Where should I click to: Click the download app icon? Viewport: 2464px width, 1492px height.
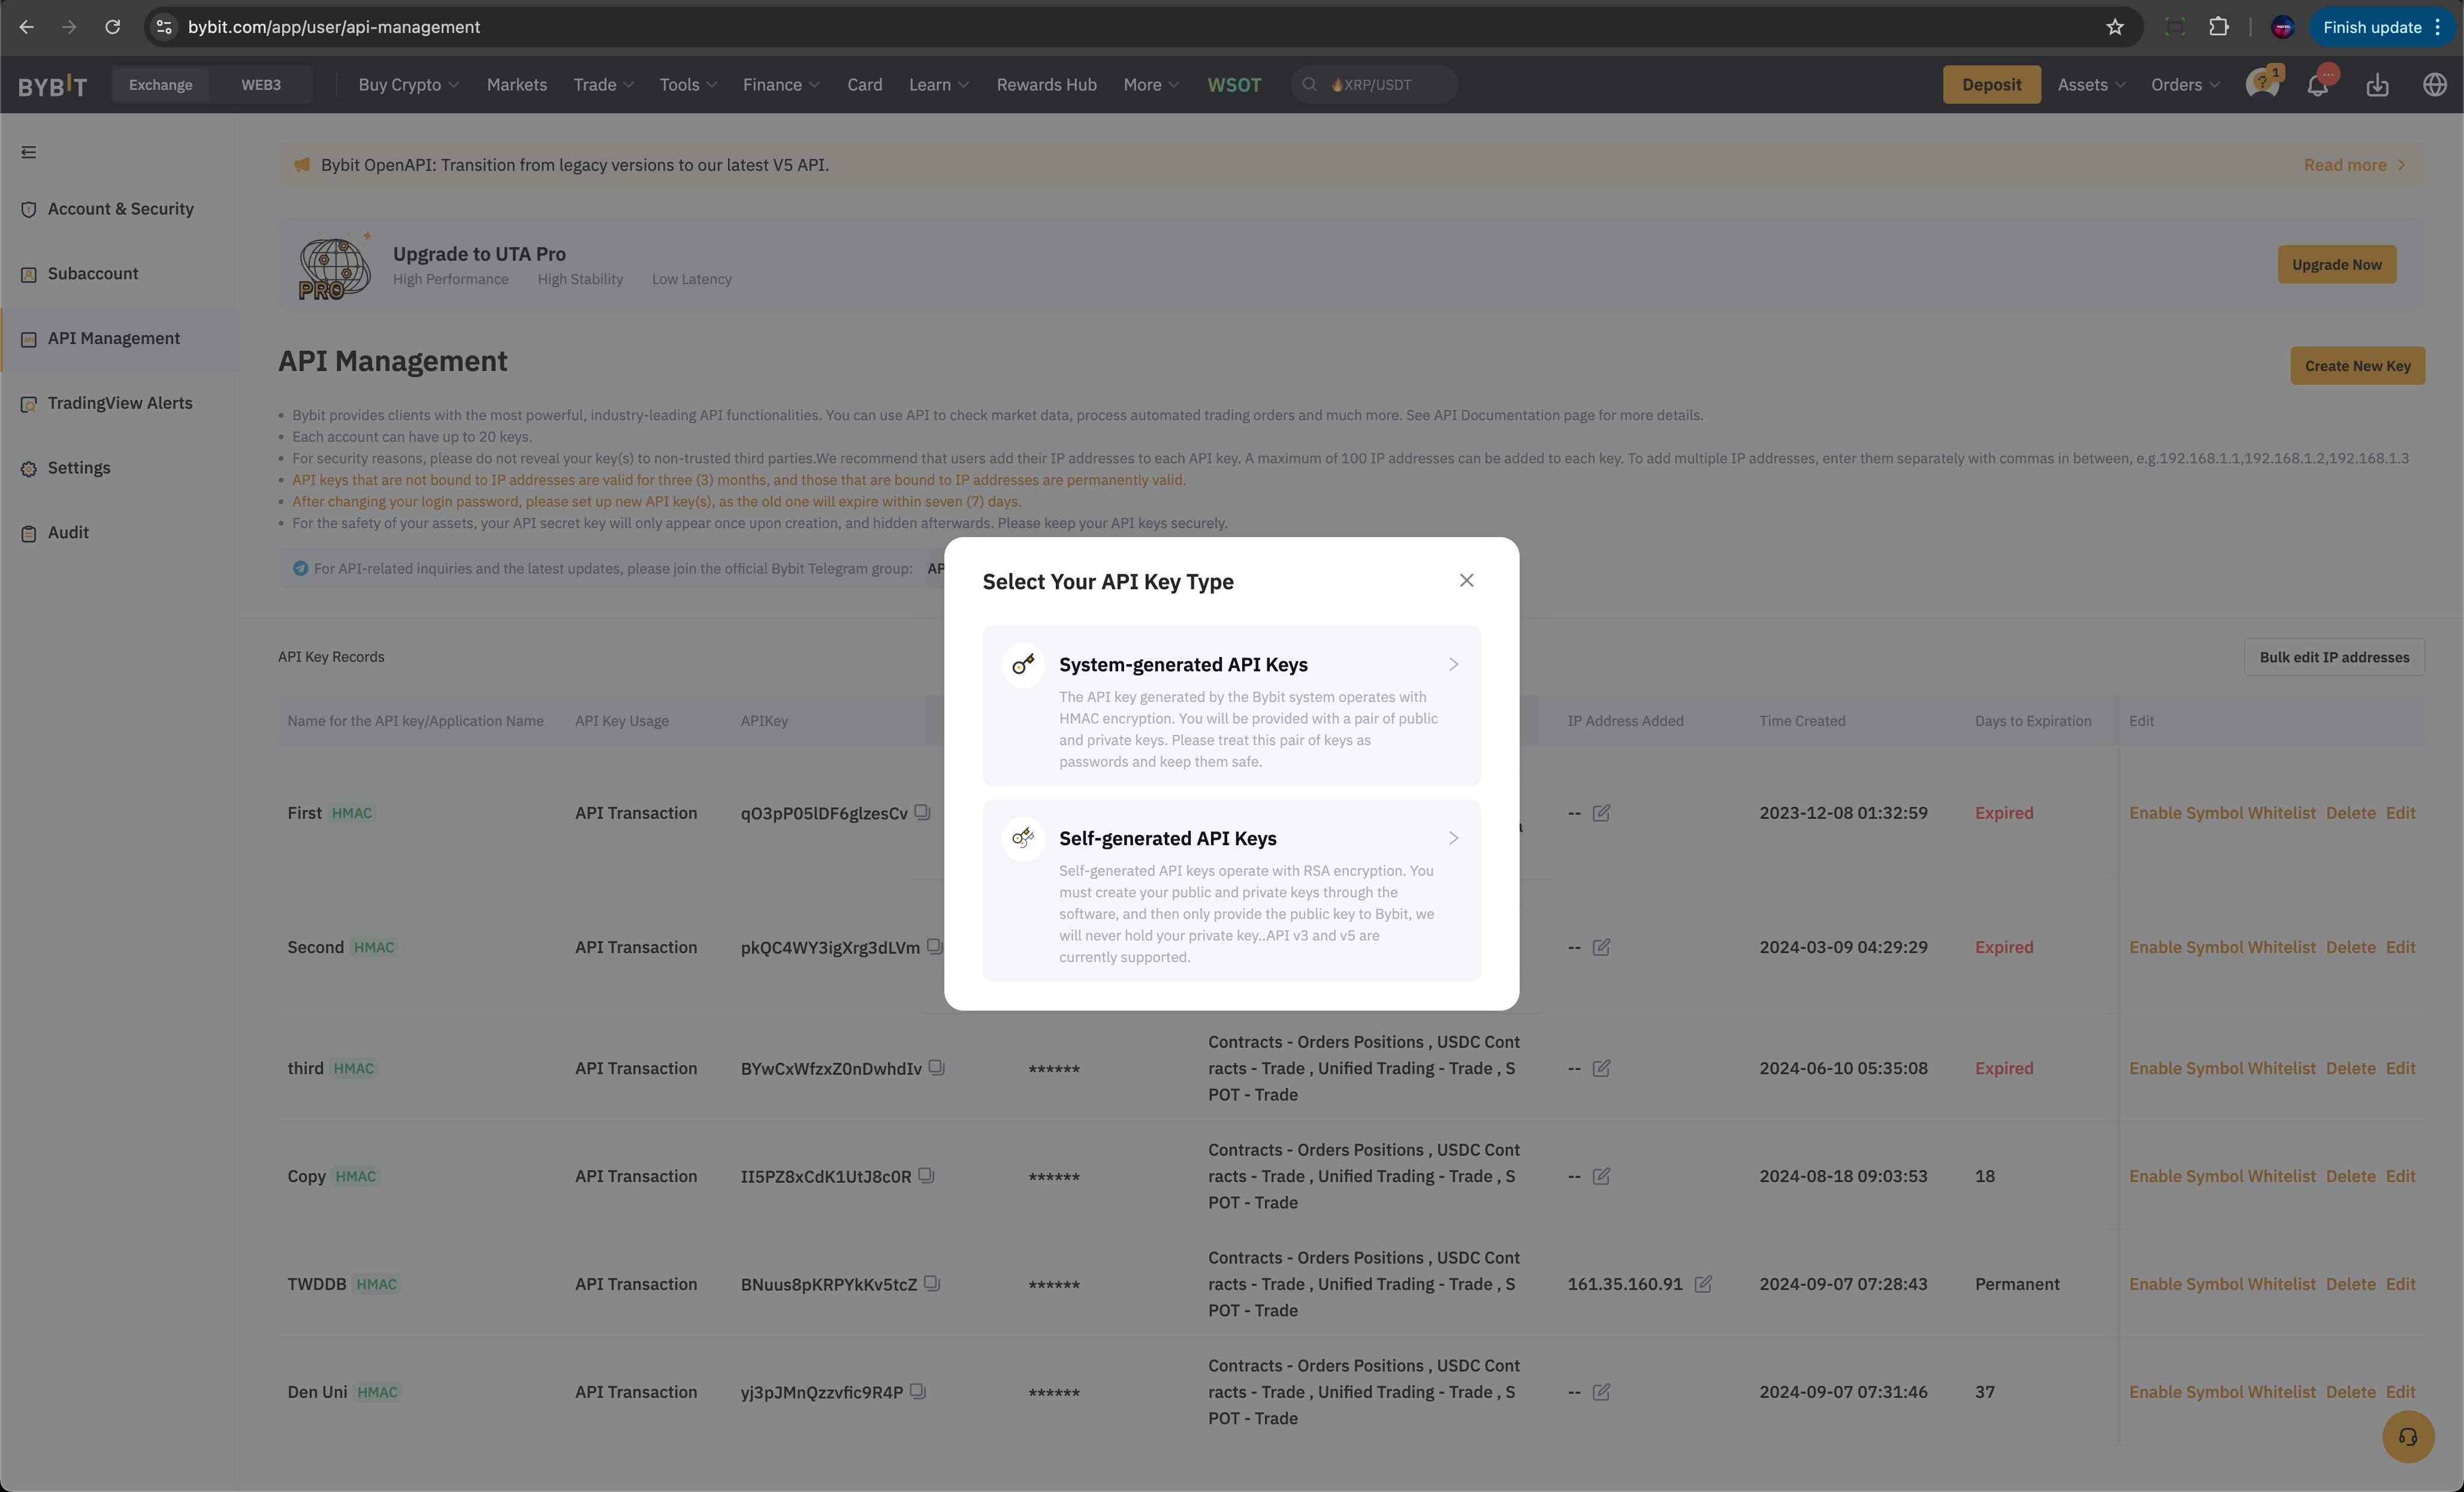tap(2377, 85)
